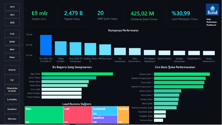222x125 pixels.
Task: Click the Ankara Şube 1 revenue bar
Action: point(182,74)
